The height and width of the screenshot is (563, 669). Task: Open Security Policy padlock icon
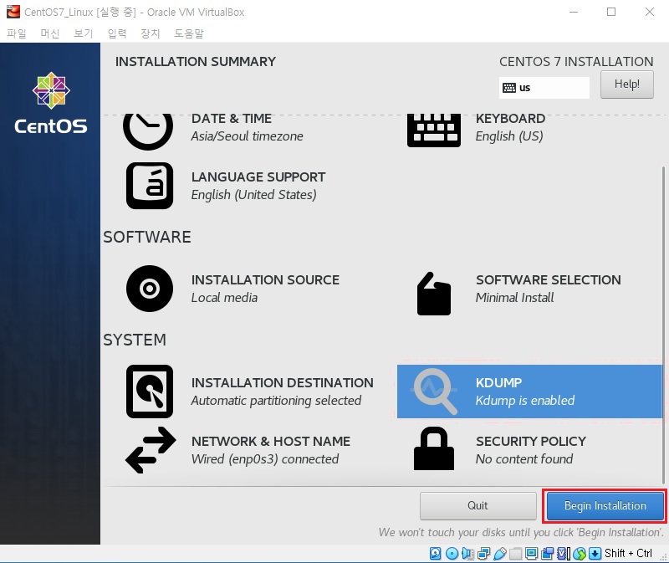click(x=433, y=448)
